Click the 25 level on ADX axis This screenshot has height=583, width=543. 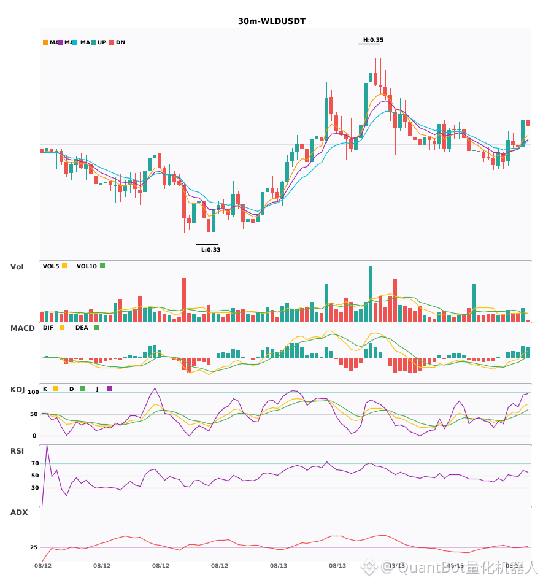[34, 547]
